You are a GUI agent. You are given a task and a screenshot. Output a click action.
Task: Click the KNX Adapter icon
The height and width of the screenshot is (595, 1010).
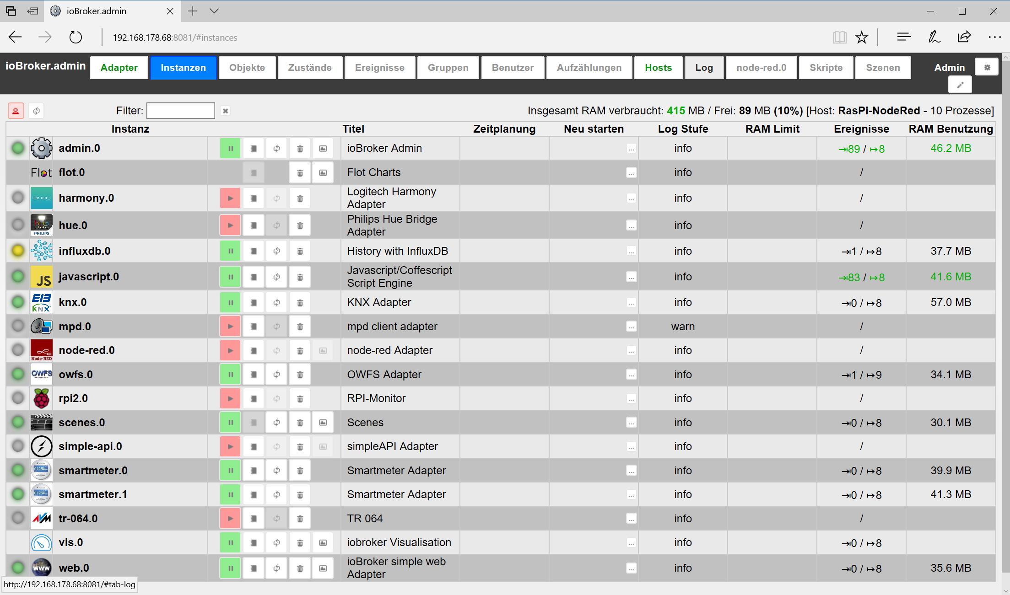pos(40,302)
